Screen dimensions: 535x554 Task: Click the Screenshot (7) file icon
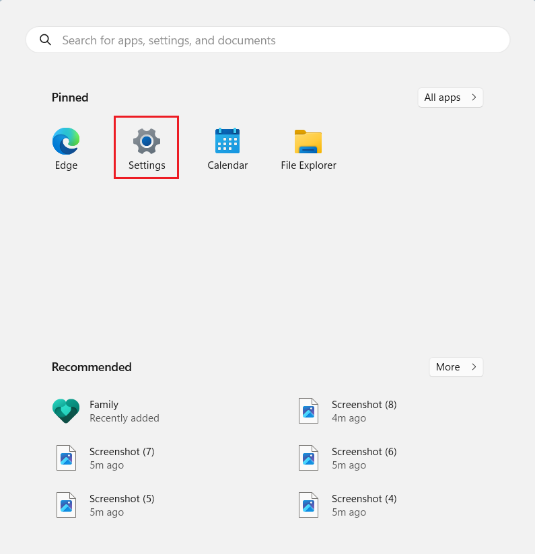click(x=66, y=458)
